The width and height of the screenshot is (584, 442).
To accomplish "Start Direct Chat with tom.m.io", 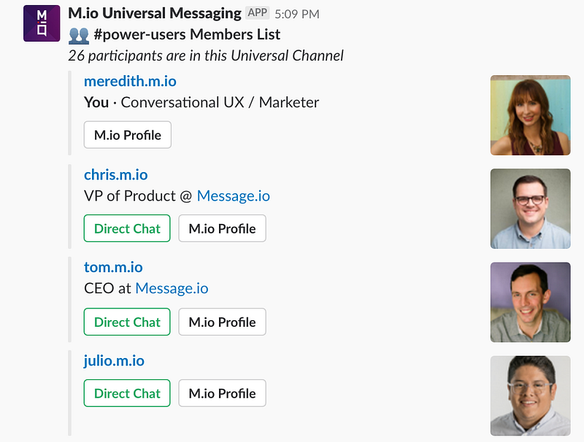I will coord(127,322).
